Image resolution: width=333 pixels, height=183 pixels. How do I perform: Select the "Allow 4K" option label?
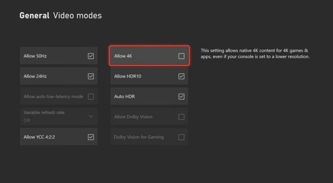click(123, 56)
